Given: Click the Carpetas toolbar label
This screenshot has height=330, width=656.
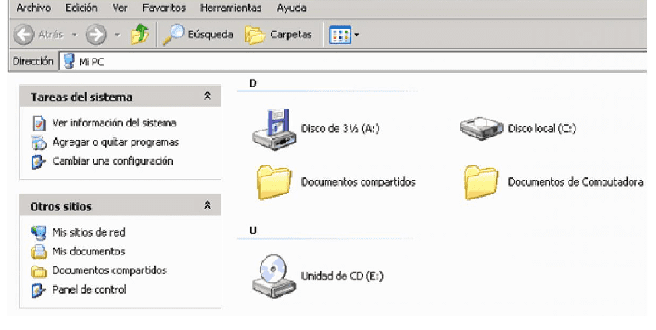Looking at the screenshot, I should point(291,34).
